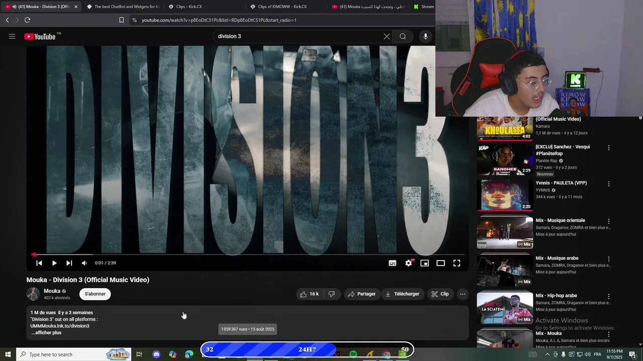Open the KHOULASSA video thumbnail
Viewport: 643px width, 361px height.
point(504,128)
